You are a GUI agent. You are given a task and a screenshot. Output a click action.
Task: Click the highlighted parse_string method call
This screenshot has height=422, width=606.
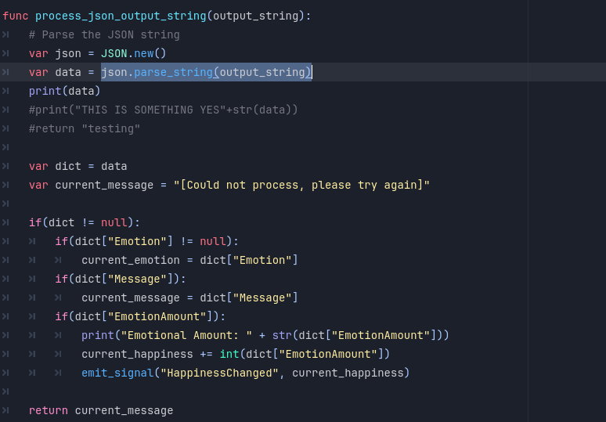(173, 72)
